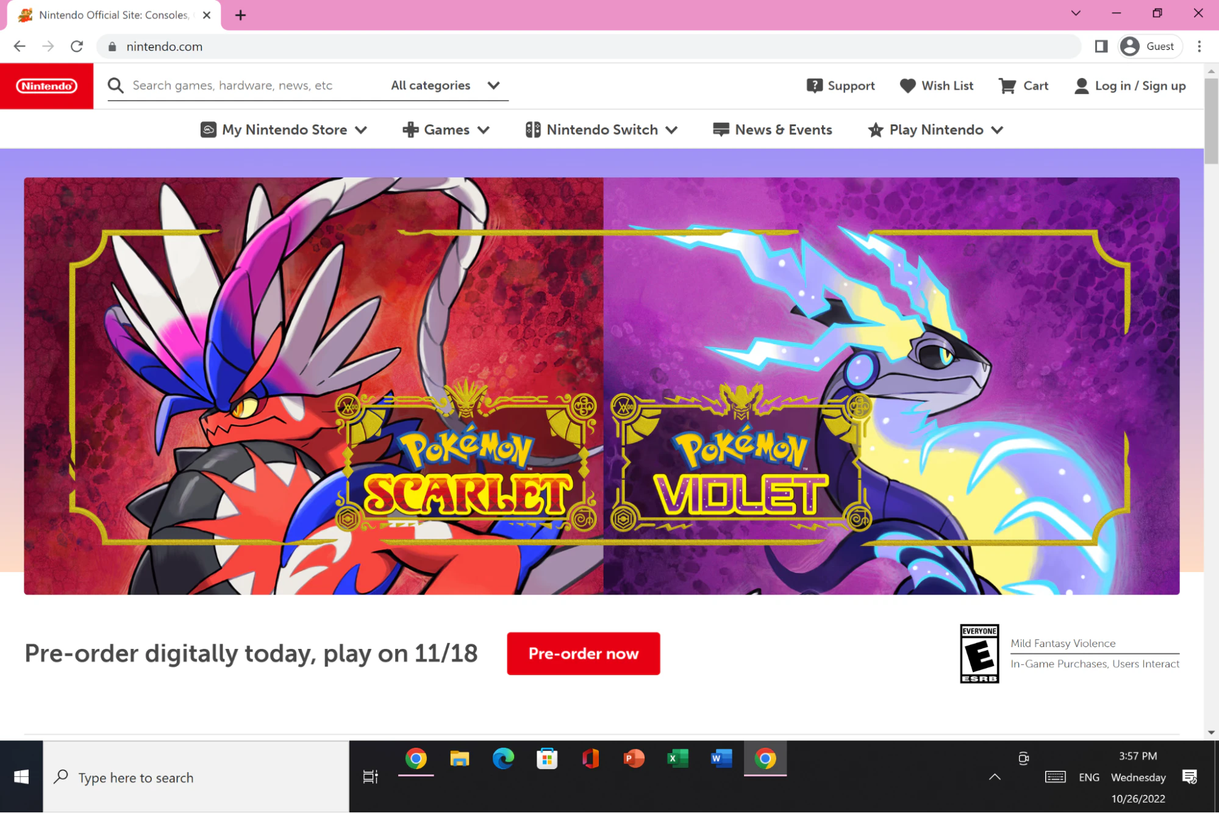Image resolution: width=1219 pixels, height=813 pixels.
Task: Click the page vertical scrollbar thumb
Action: click(x=1210, y=120)
